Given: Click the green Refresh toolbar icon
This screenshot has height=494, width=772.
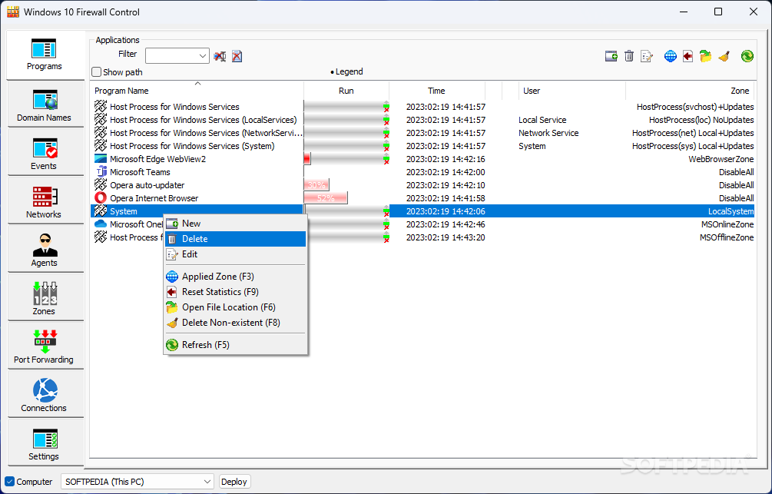Looking at the screenshot, I should (747, 56).
